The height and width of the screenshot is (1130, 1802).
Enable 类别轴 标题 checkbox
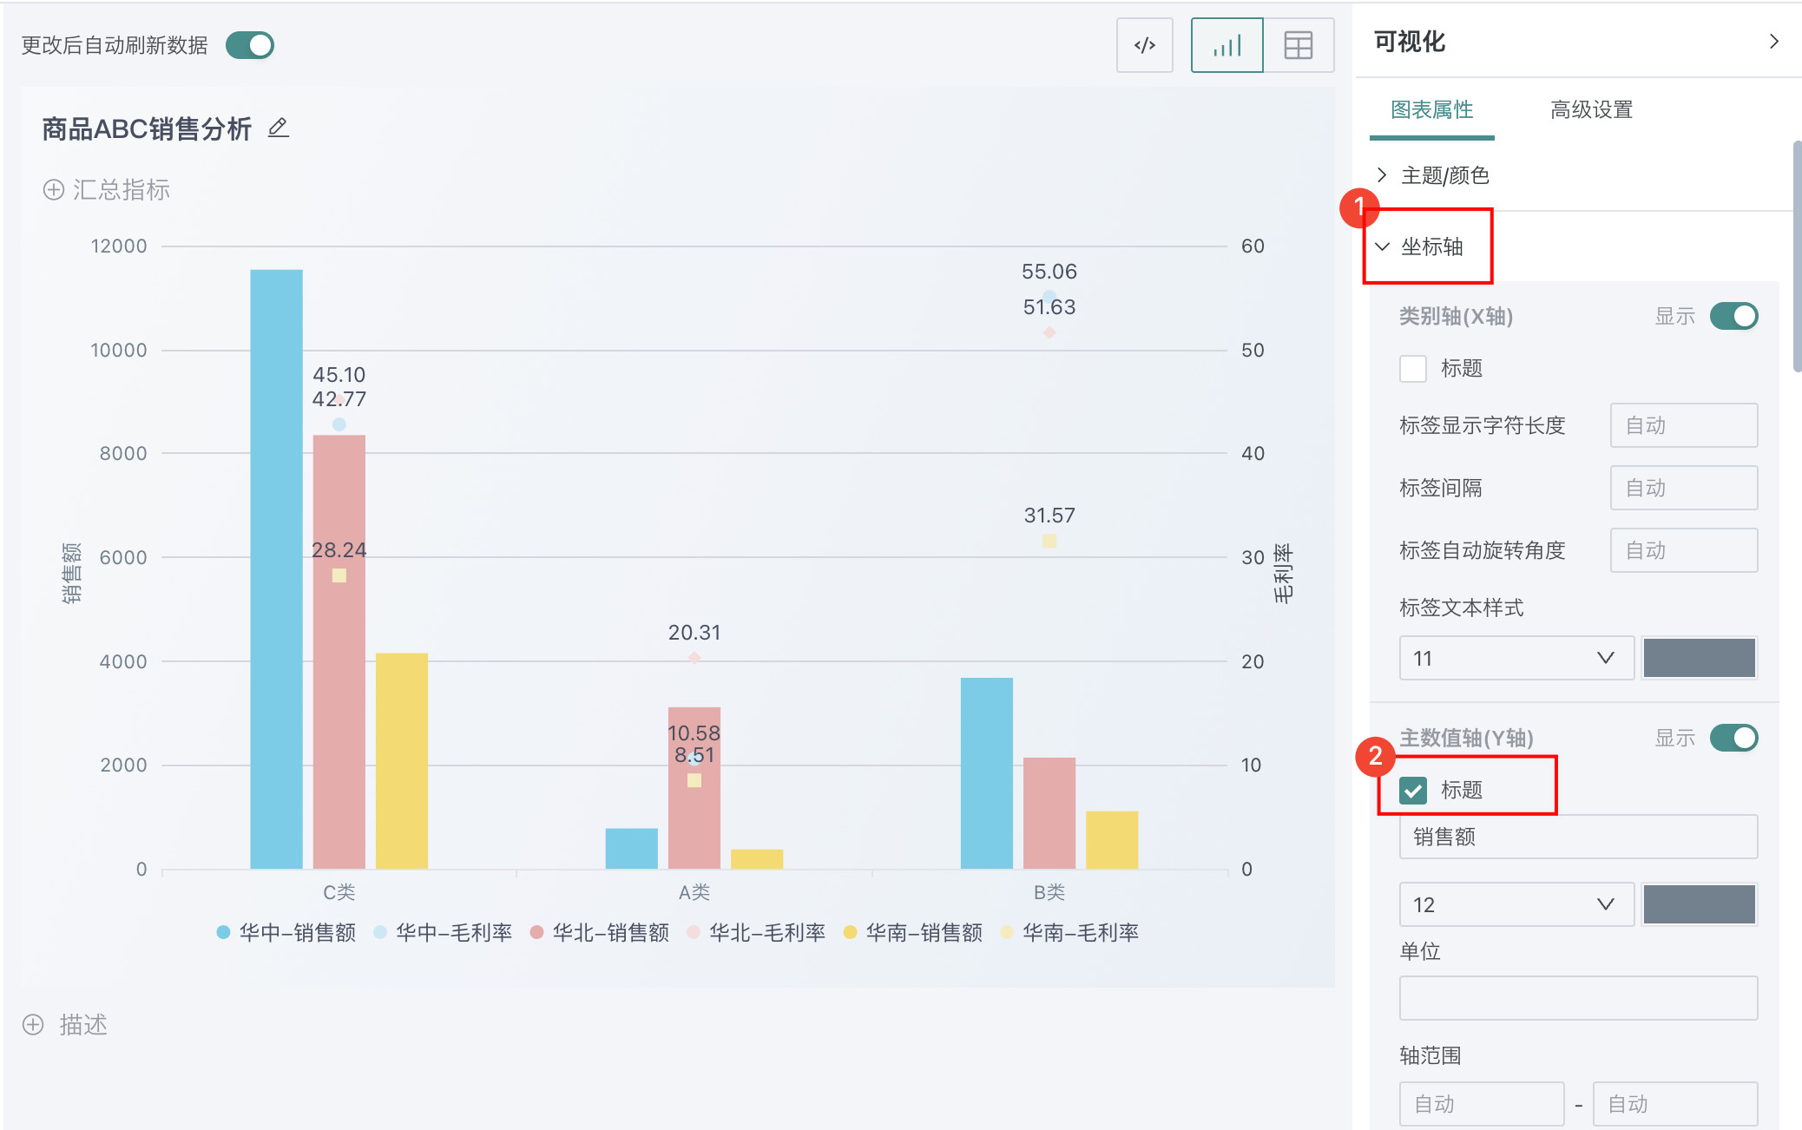tap(1413, 369)
